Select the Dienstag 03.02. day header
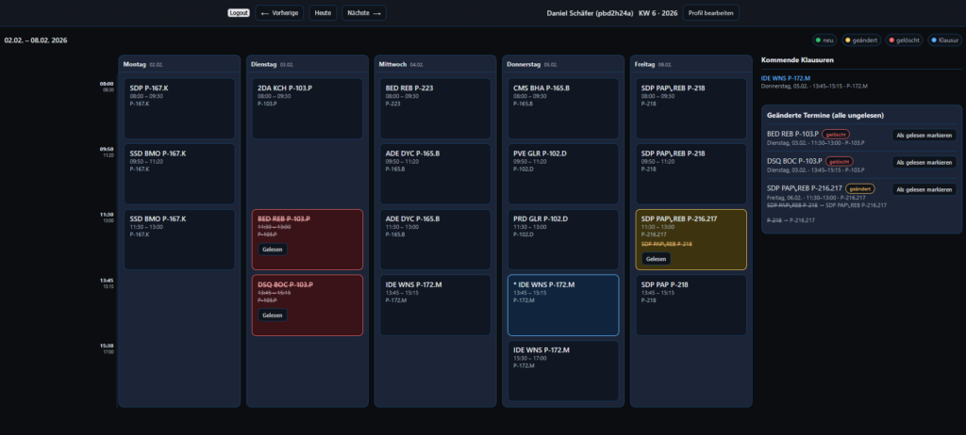 click(306, 64)
